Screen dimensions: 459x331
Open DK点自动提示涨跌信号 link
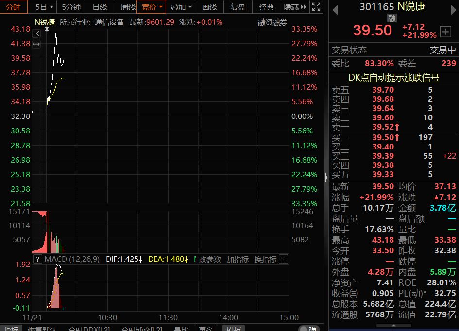tap(393, 78)
